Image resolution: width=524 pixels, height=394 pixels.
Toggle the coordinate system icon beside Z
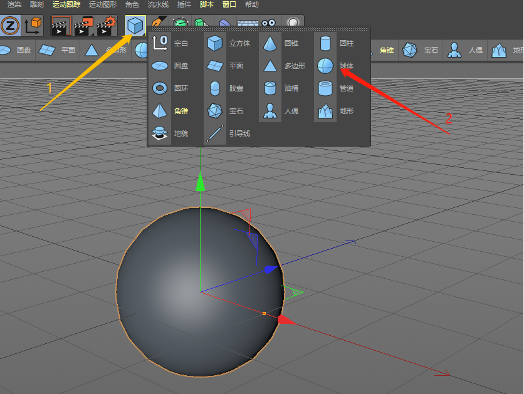point(33,26)
